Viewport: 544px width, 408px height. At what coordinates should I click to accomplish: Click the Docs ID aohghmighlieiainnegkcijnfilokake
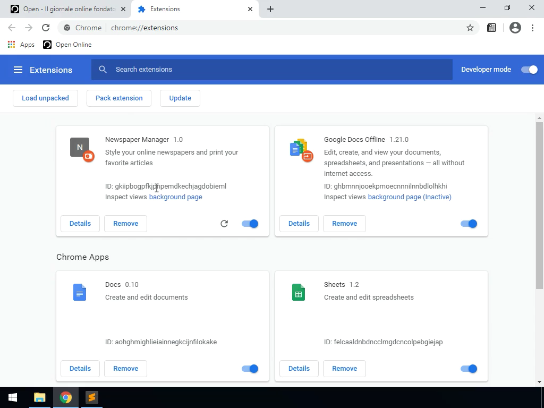[161, 342]
